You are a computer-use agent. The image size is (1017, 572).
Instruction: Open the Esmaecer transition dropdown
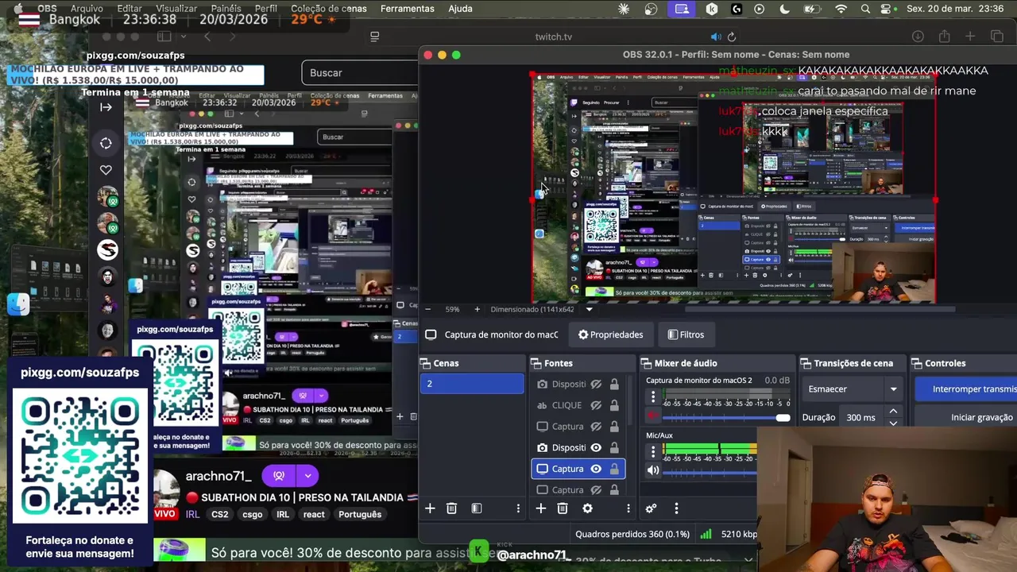(x=853, y=389)
